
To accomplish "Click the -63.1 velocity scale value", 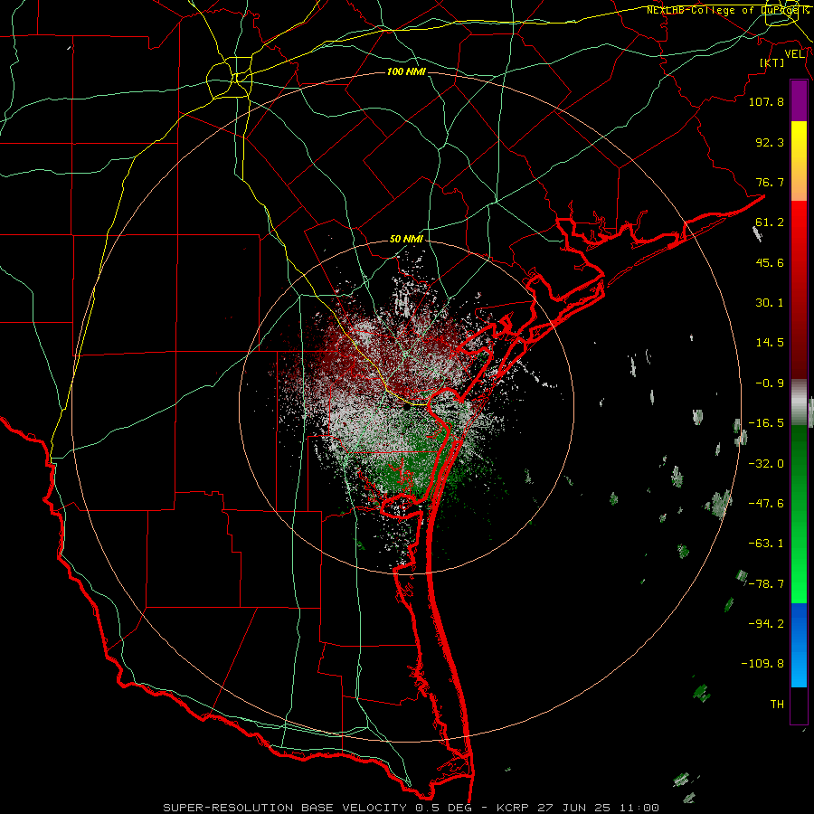I will 766,544.
